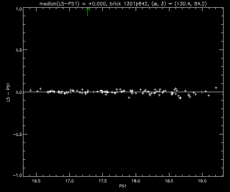Click the vertical LS − PS1 y-axis label
The width and height of the screenshot is (230, 192).
point(8,93)
